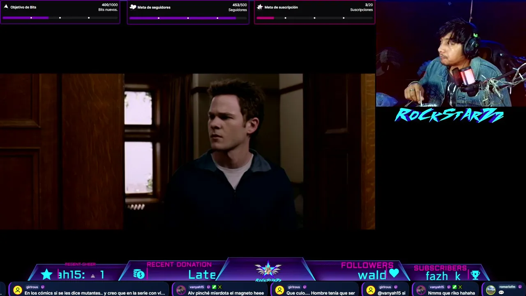This screenshot has width=526, height=296.
Task: Click the center RockStarZz star emblem in bottom bar
Action: point(268,271)
